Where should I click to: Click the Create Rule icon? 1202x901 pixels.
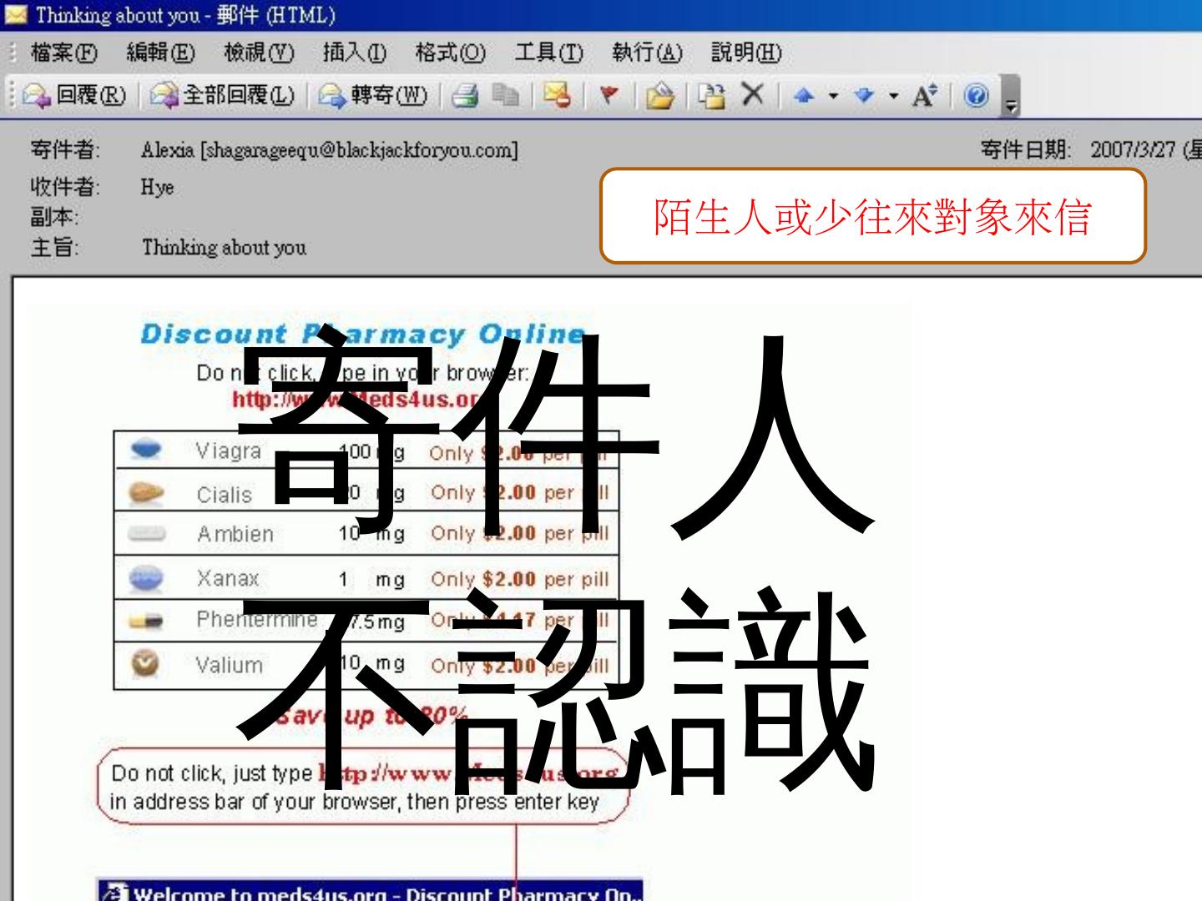pyautogui.click(x=711, y=96)
